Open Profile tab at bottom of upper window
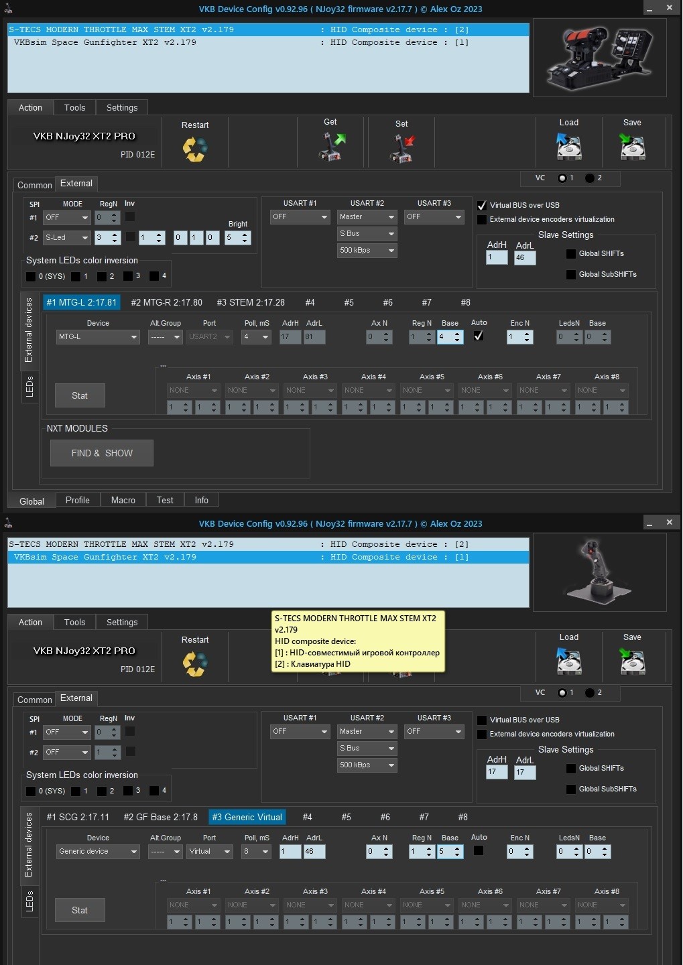The image size is (683, 965). click(x=78, y=500)
